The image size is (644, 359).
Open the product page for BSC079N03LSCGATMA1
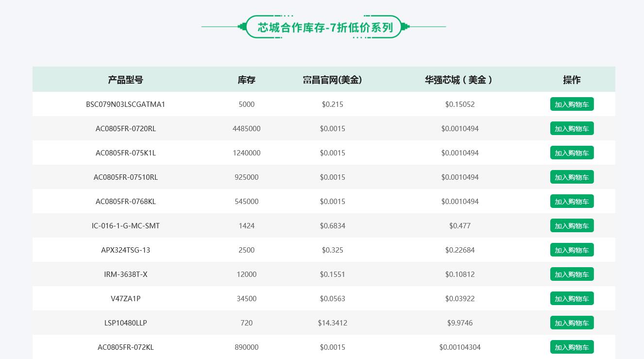click(x=125, y=104)
